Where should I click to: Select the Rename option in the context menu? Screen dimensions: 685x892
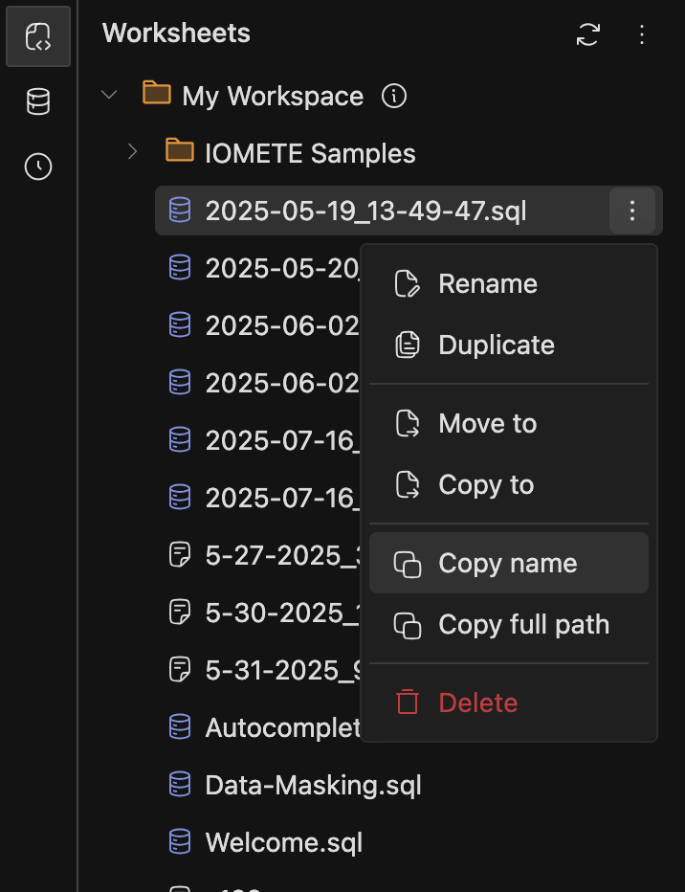[488, 283]
